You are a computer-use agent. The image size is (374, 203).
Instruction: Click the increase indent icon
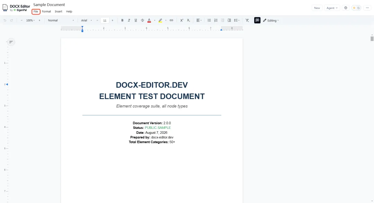tap(229, 20)
